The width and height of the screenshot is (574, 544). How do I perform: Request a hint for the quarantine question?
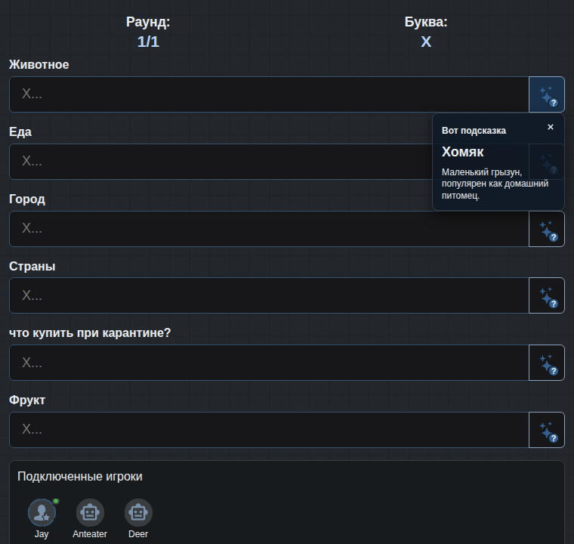coord(547,363)
